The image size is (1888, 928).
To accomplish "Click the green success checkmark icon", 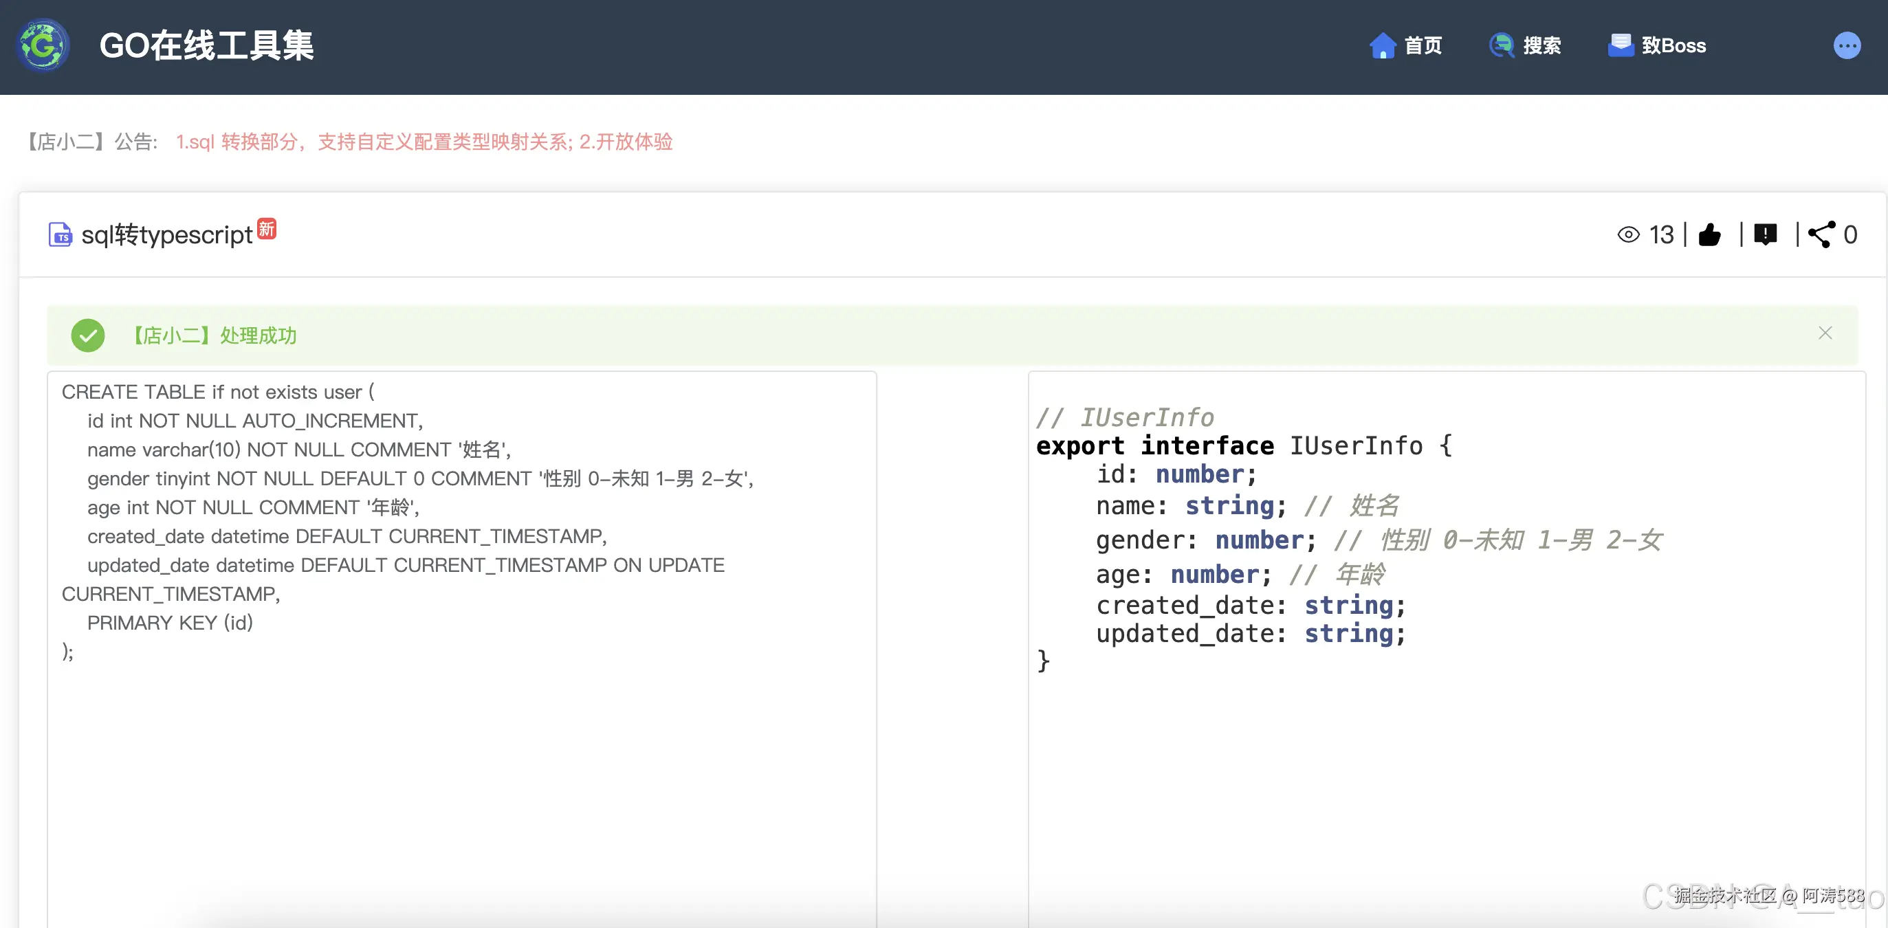I will tap(88, 335).
